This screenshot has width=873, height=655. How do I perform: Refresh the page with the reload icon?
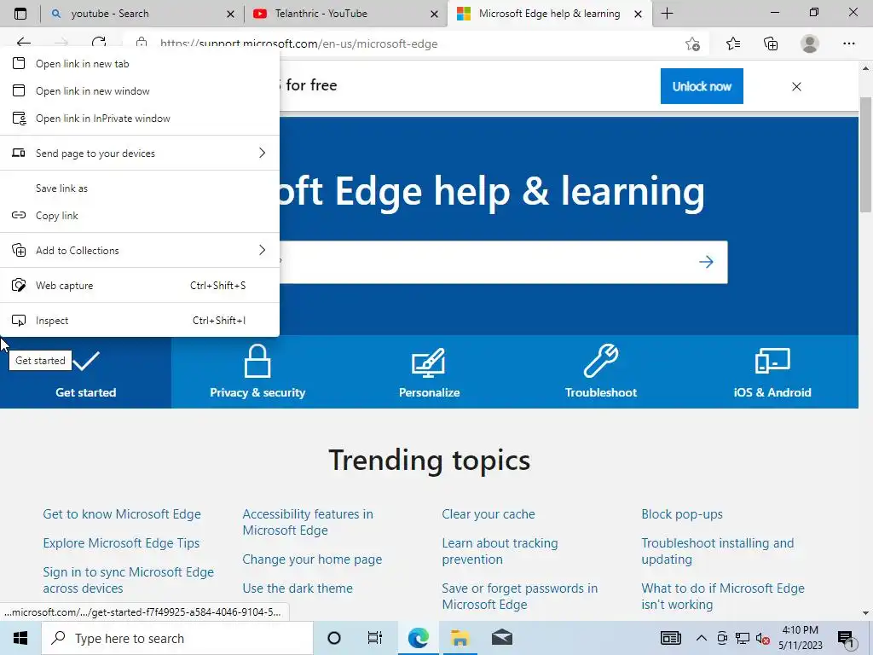coord(99,43)
